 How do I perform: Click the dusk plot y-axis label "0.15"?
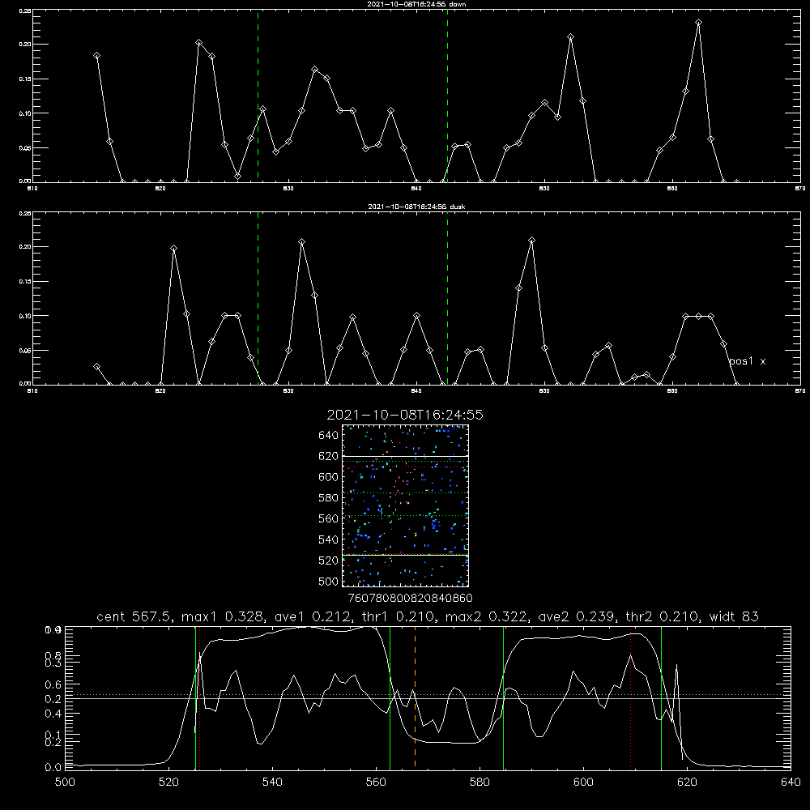(25, 282)
